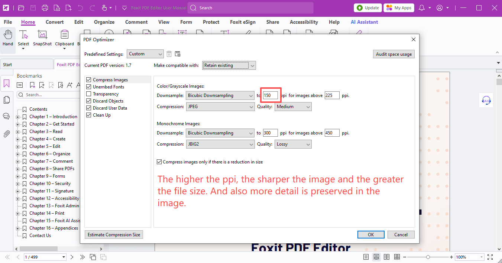Open Medium quality dropdown
The image size is (502, 263).
tap(293, 107)
